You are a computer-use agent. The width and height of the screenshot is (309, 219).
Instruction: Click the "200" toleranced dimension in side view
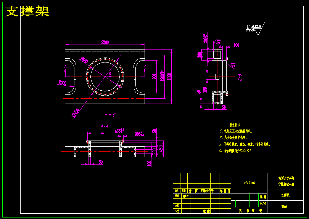(x=206, y=38)
